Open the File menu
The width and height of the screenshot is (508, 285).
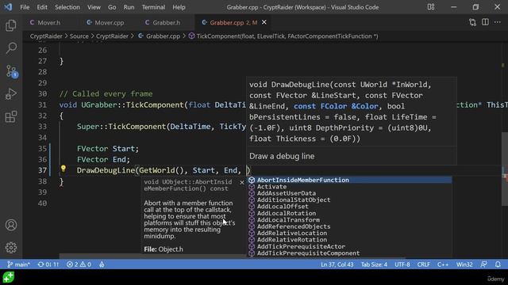25,7
